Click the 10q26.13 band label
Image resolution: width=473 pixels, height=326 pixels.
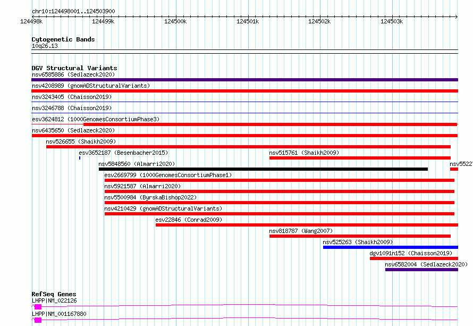(x=45, y=46)
